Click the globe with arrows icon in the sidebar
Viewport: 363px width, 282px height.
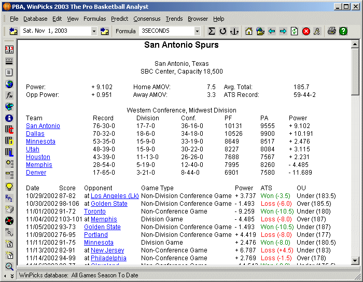coord(9,107)
